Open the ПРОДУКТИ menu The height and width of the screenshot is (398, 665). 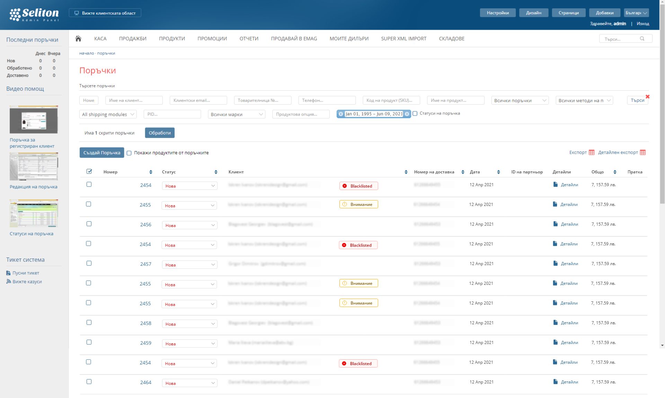click(x=172, y=39)
